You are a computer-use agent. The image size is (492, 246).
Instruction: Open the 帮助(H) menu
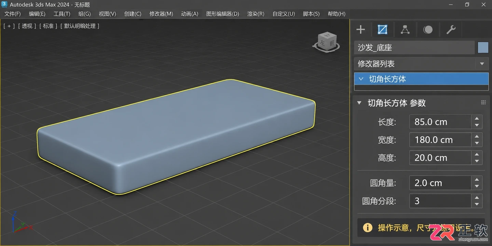(337, 14)
